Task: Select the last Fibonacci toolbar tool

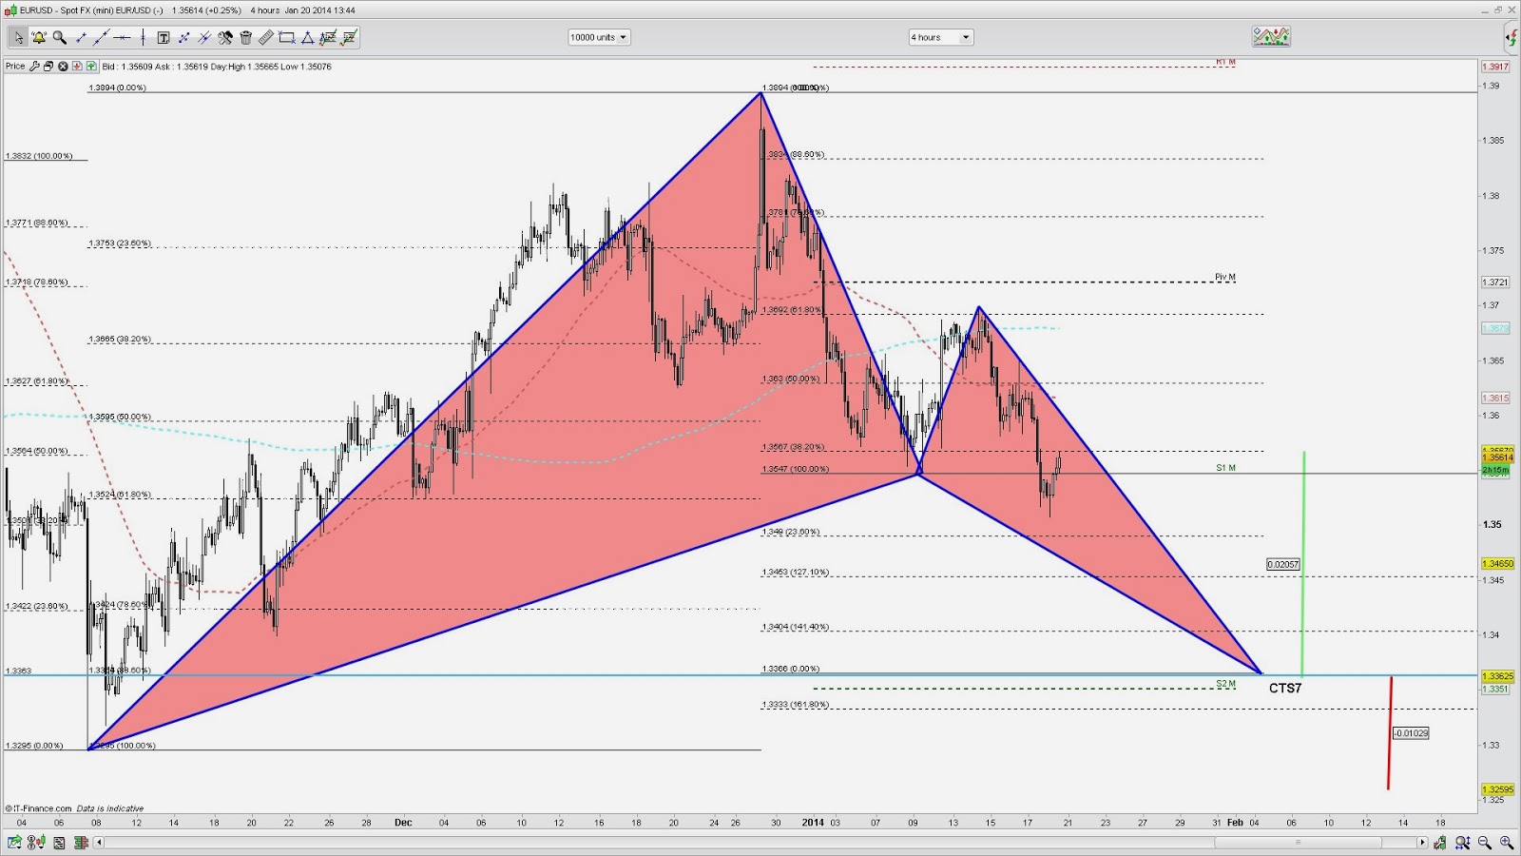Action: point(349,38)
